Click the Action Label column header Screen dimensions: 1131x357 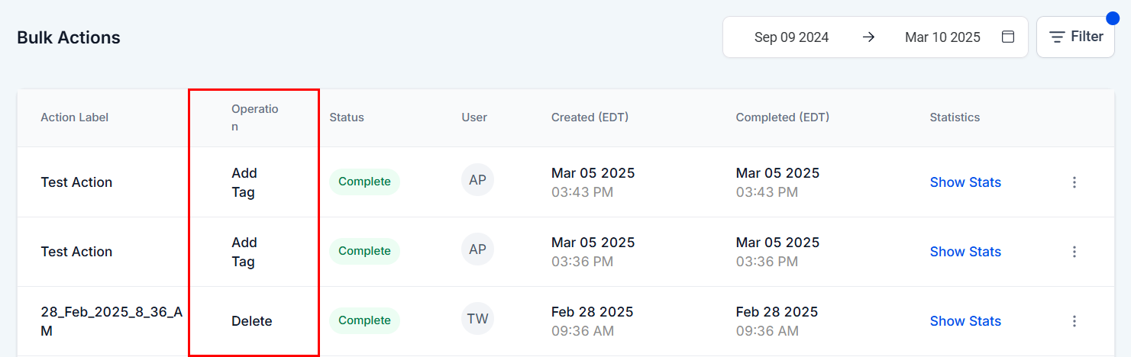point(75,117)
